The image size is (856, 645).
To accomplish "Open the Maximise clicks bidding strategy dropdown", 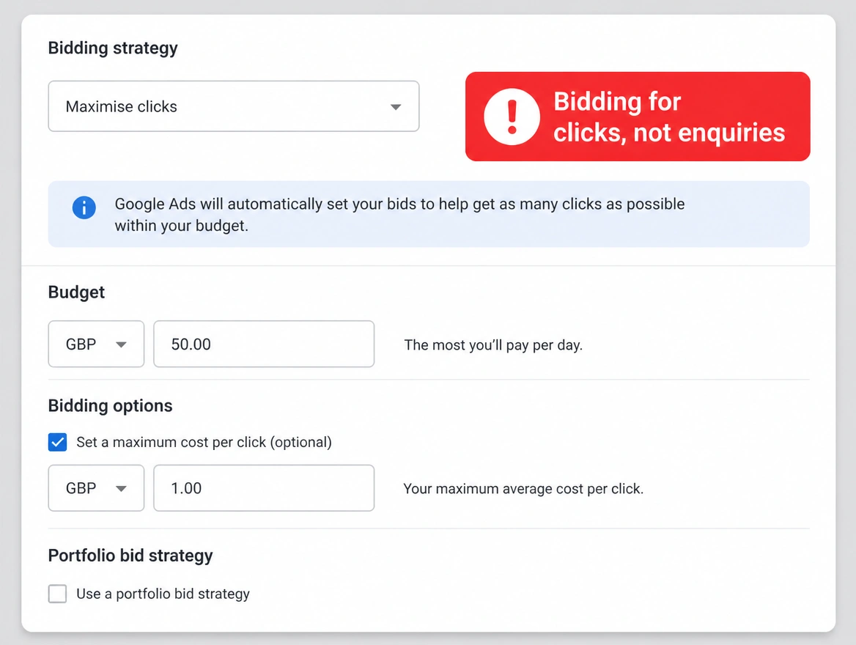I will coord(234,106).
